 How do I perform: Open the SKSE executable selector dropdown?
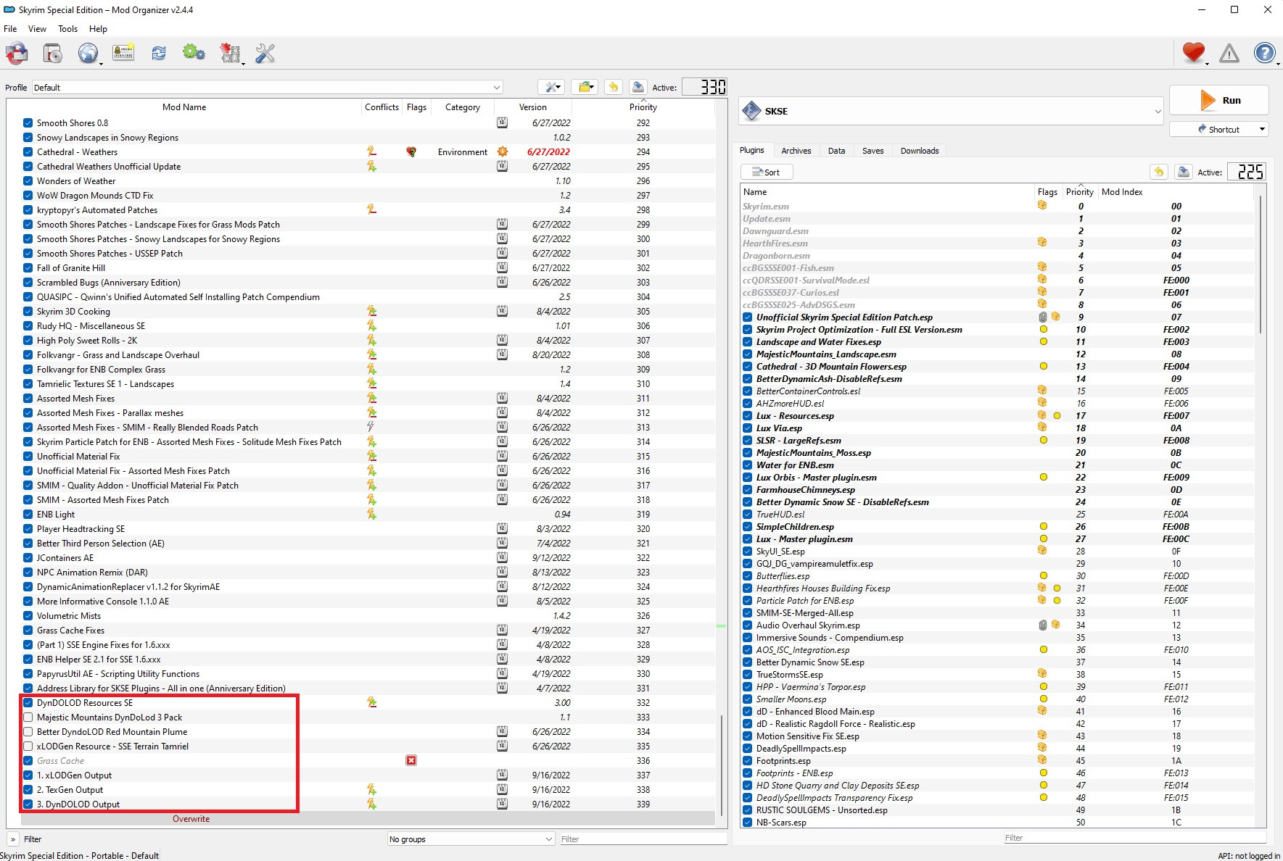[952, 111]
